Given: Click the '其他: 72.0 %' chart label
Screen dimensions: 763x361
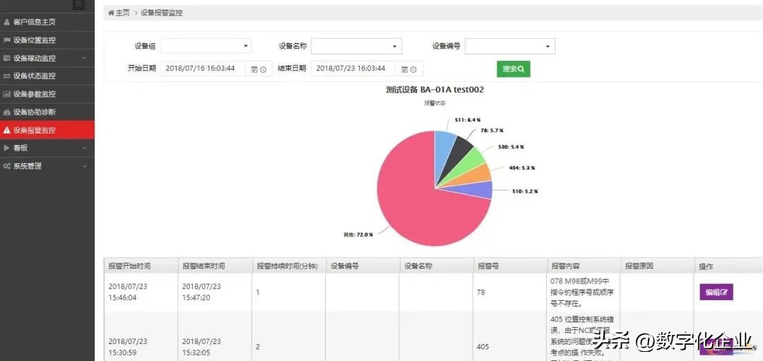Looking at the screenshot, I should [x=358, y=235].
